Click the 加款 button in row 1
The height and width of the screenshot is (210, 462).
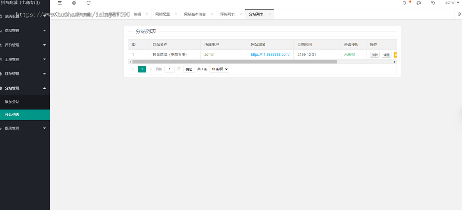pos(375,55)
